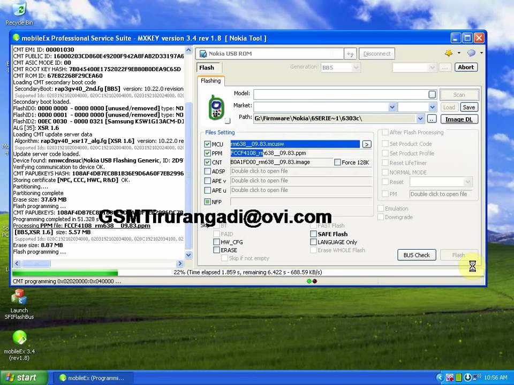Click status text 'CMT programming 0x02020000'
The width and height of the screenshot is (514, 385).
pos(67,282)
